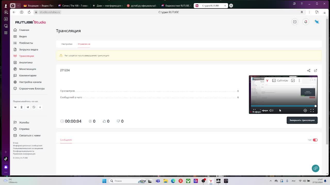Switch to the Дзен платформа tab

(x=108, y=5)
